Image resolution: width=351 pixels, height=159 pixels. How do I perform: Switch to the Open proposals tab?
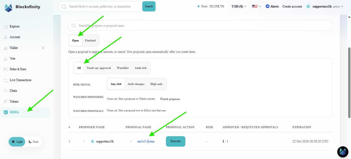coord(75,41)
